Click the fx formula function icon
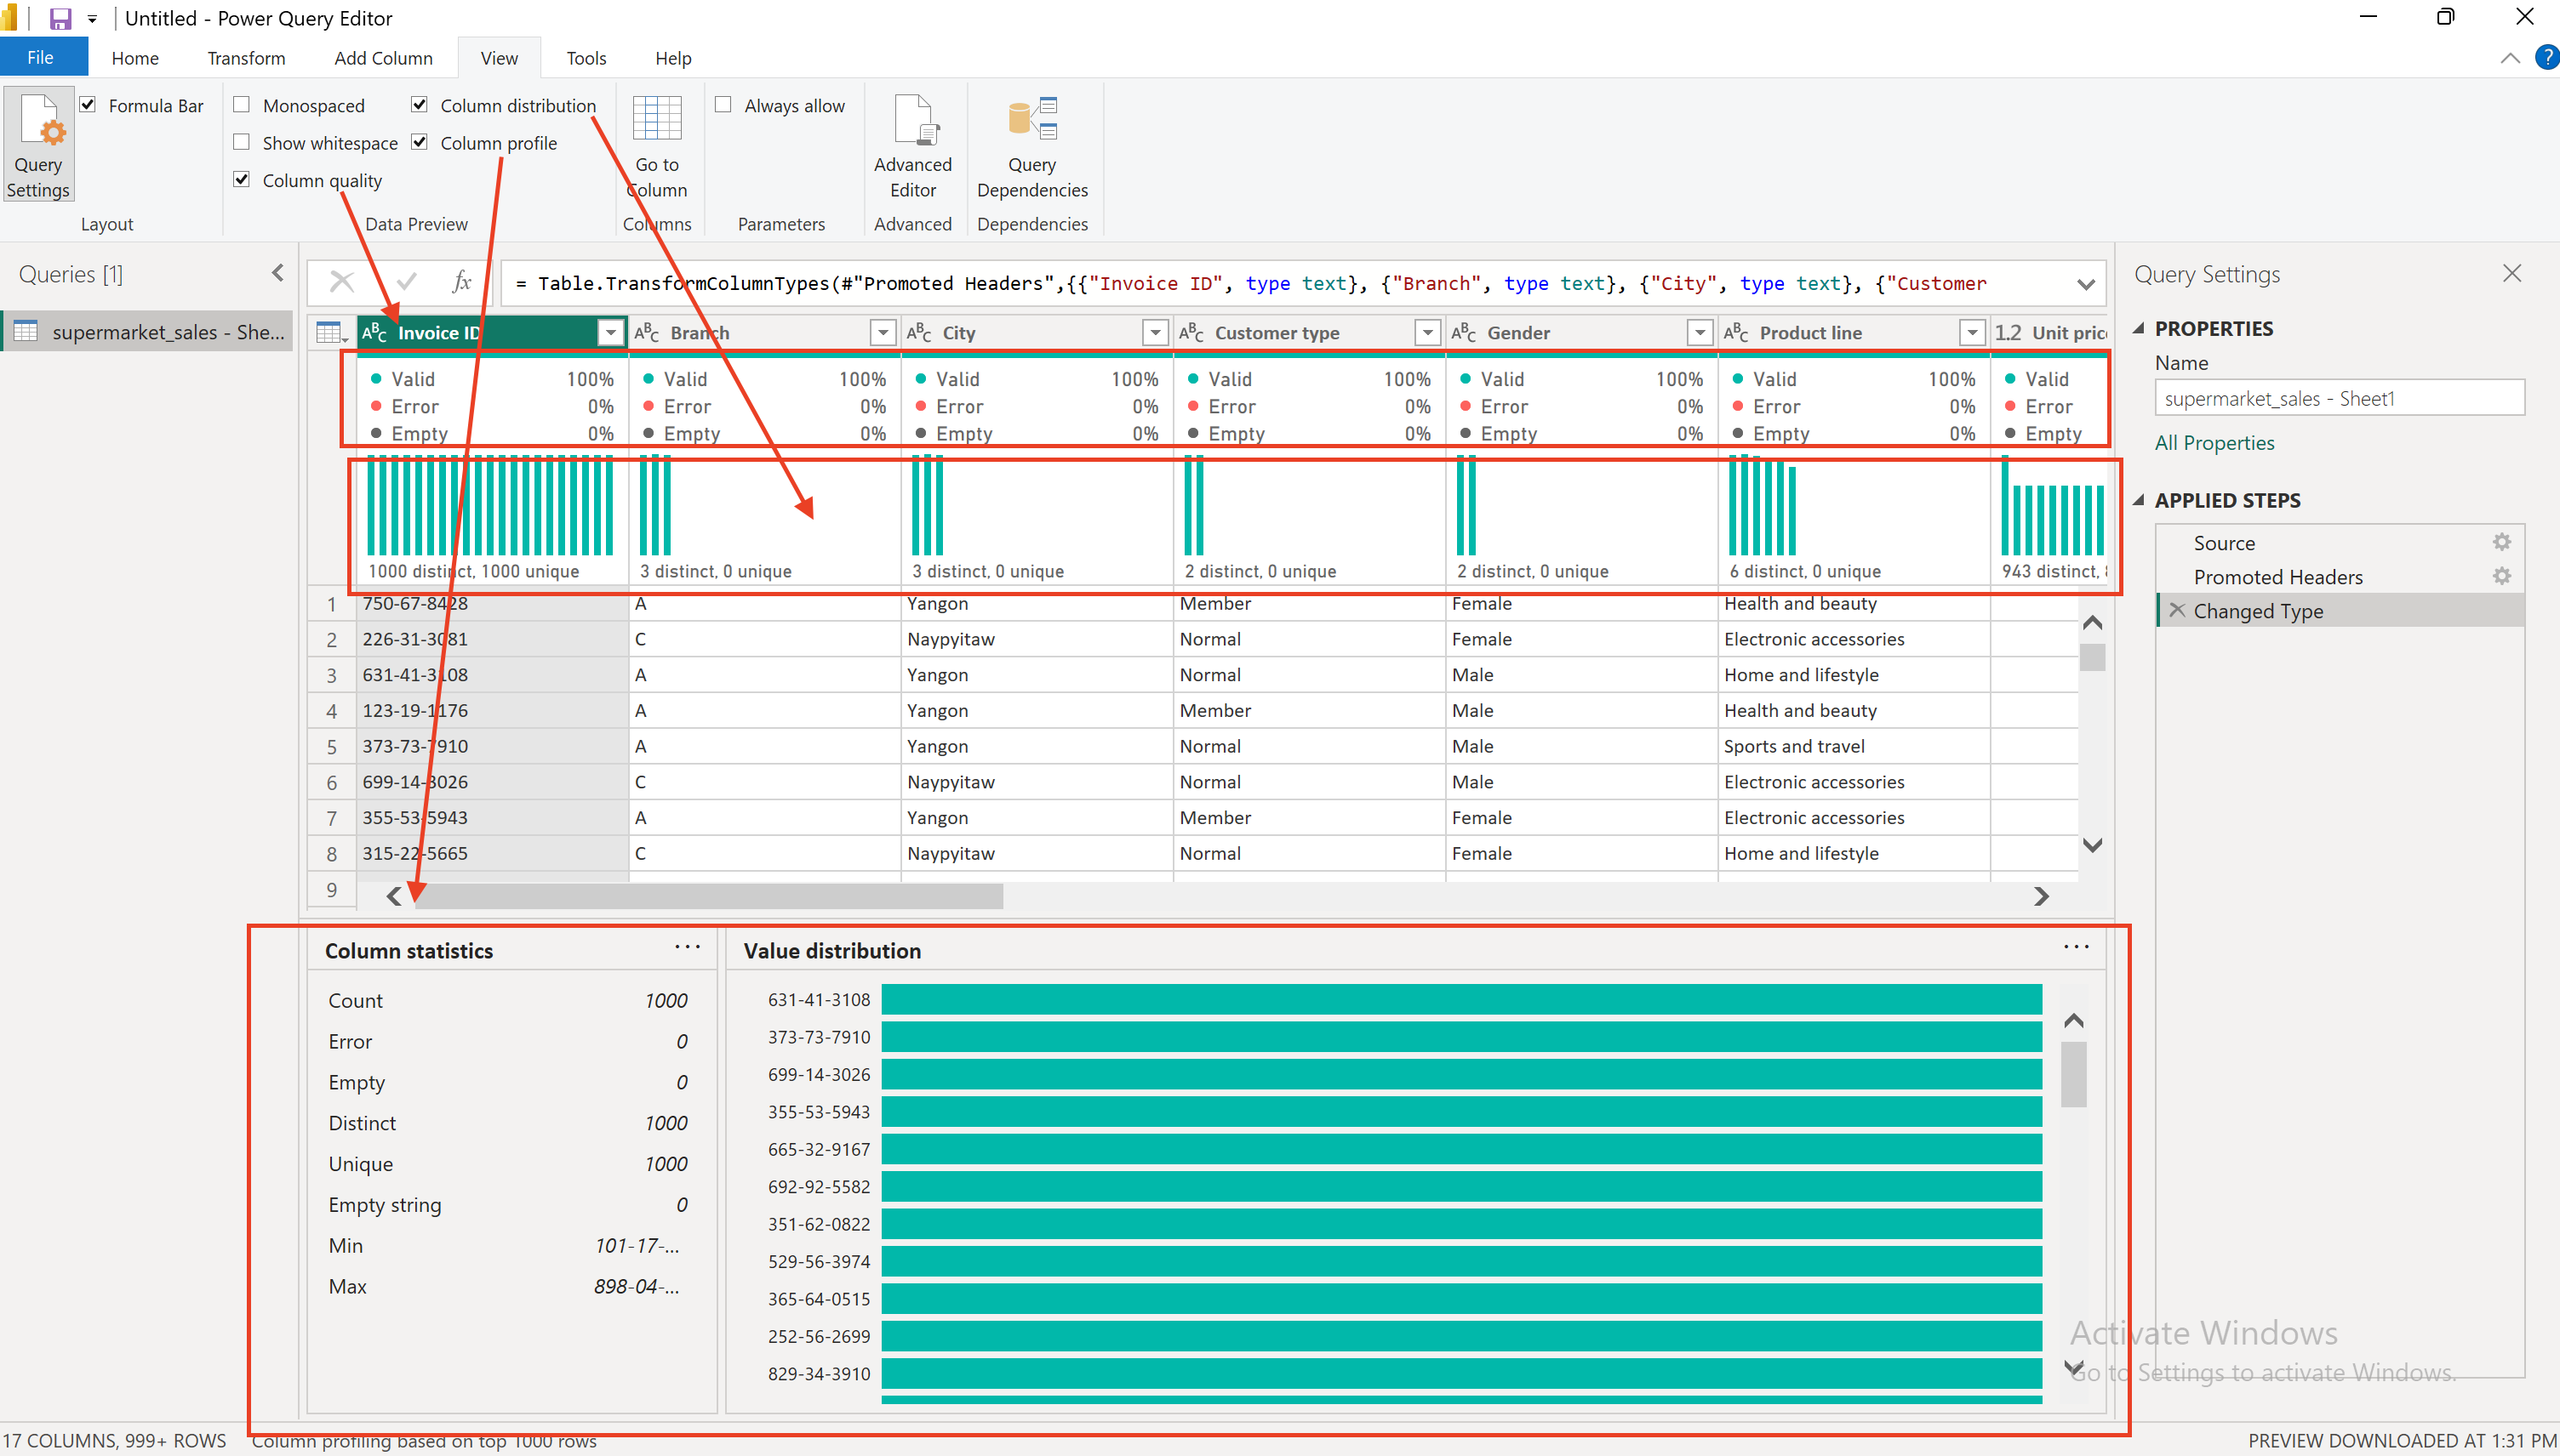The width and height of the screenshot is (2560, 1456). coord(460,282)
